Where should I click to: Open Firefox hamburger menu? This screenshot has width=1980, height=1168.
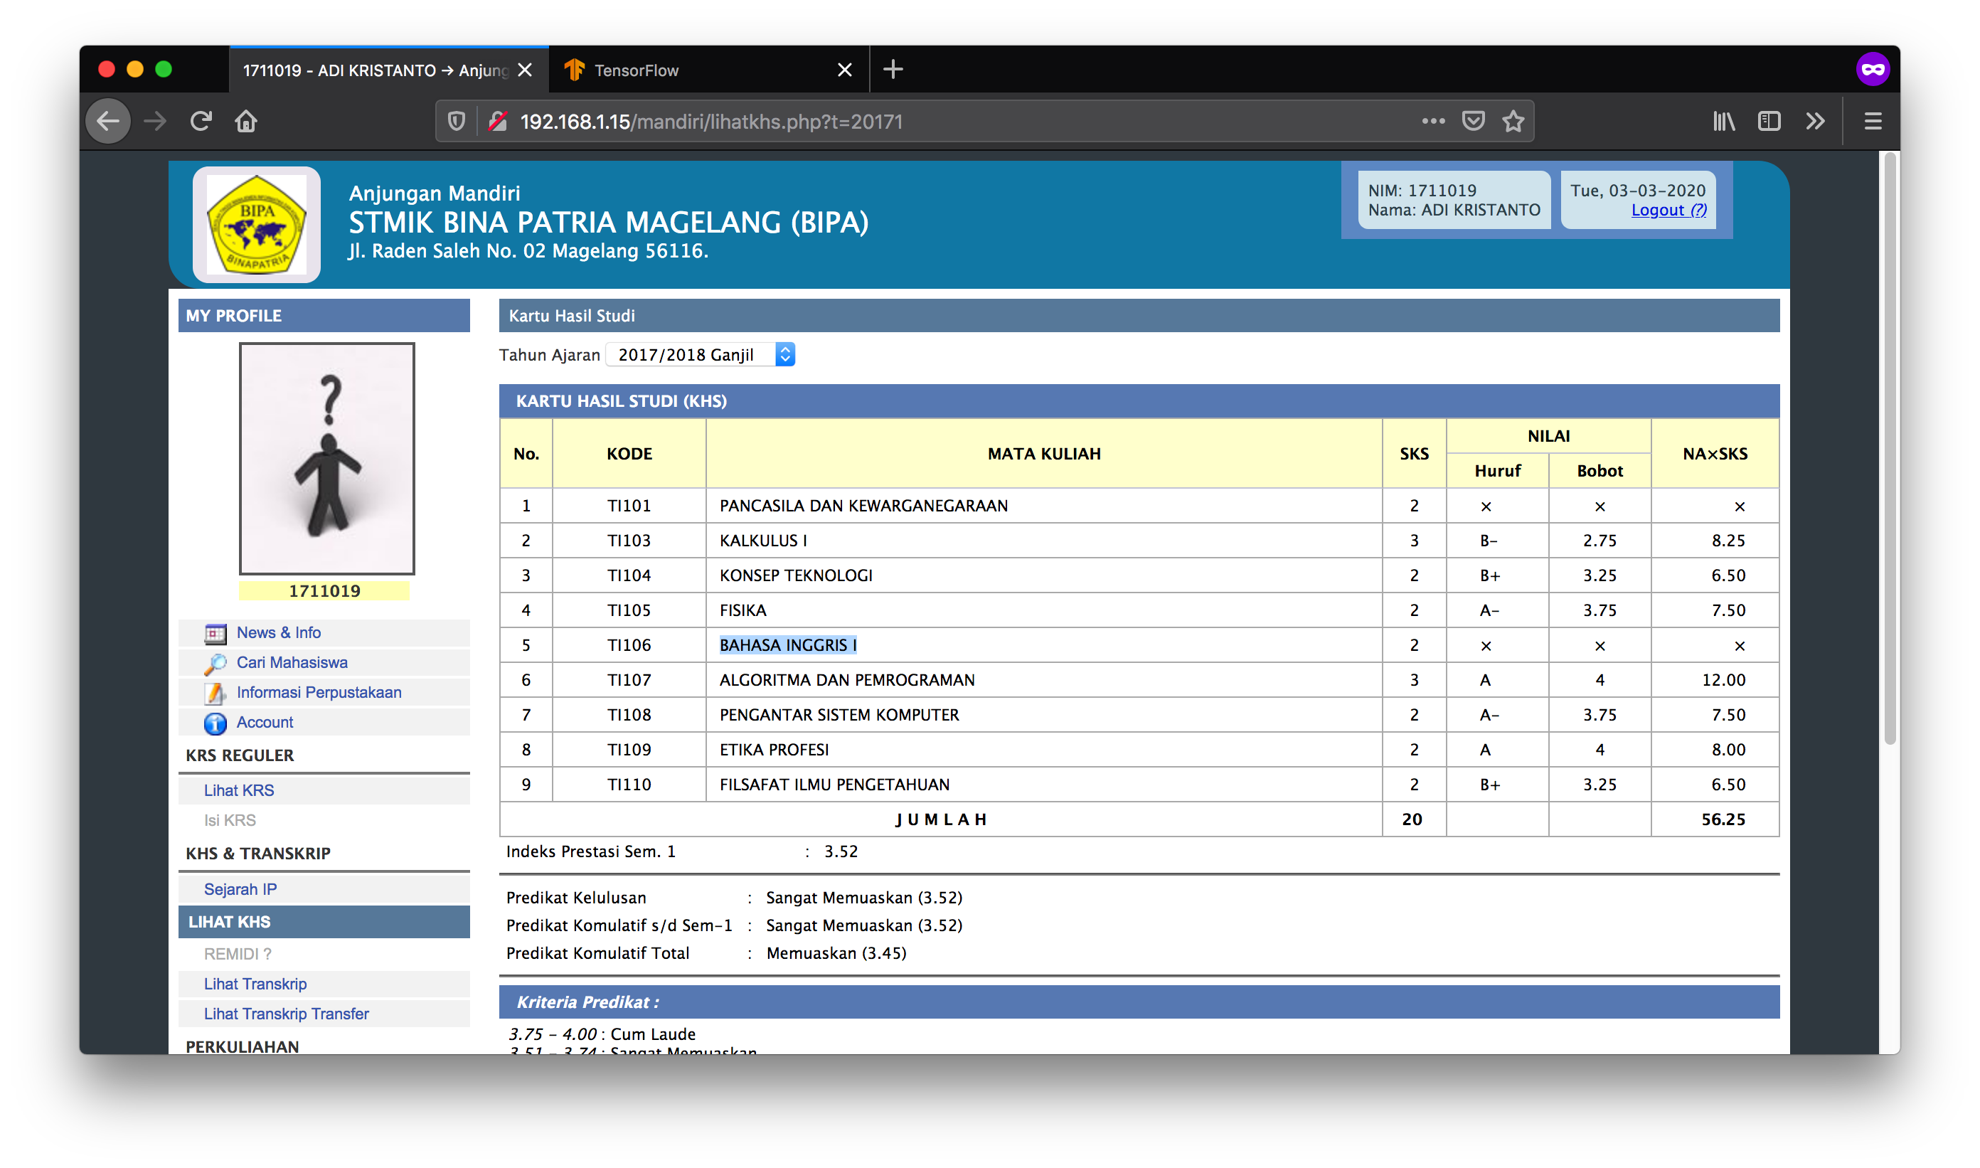(x=1872, y=121)
